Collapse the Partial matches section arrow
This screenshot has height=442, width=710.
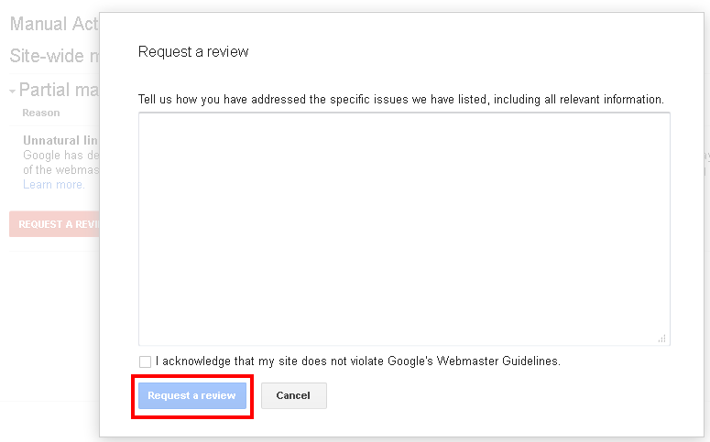(x=13, y=92)
